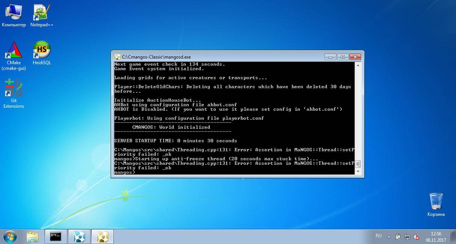Switch to the blue mangos taskbar button

(x=79, y=237)
